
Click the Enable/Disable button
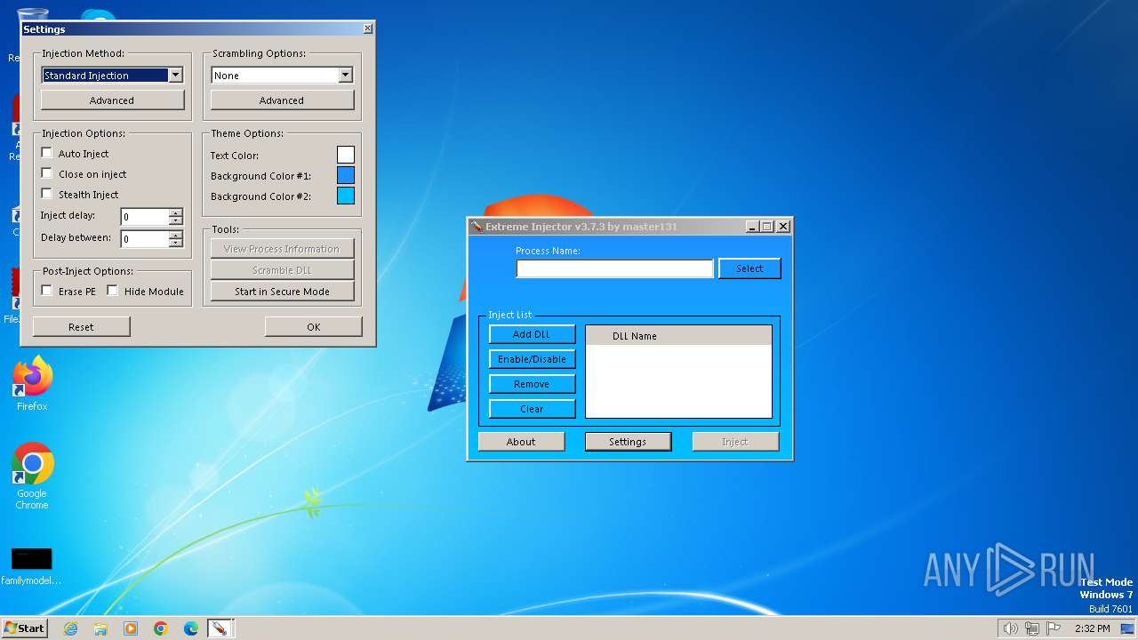[x=532, y=359]
